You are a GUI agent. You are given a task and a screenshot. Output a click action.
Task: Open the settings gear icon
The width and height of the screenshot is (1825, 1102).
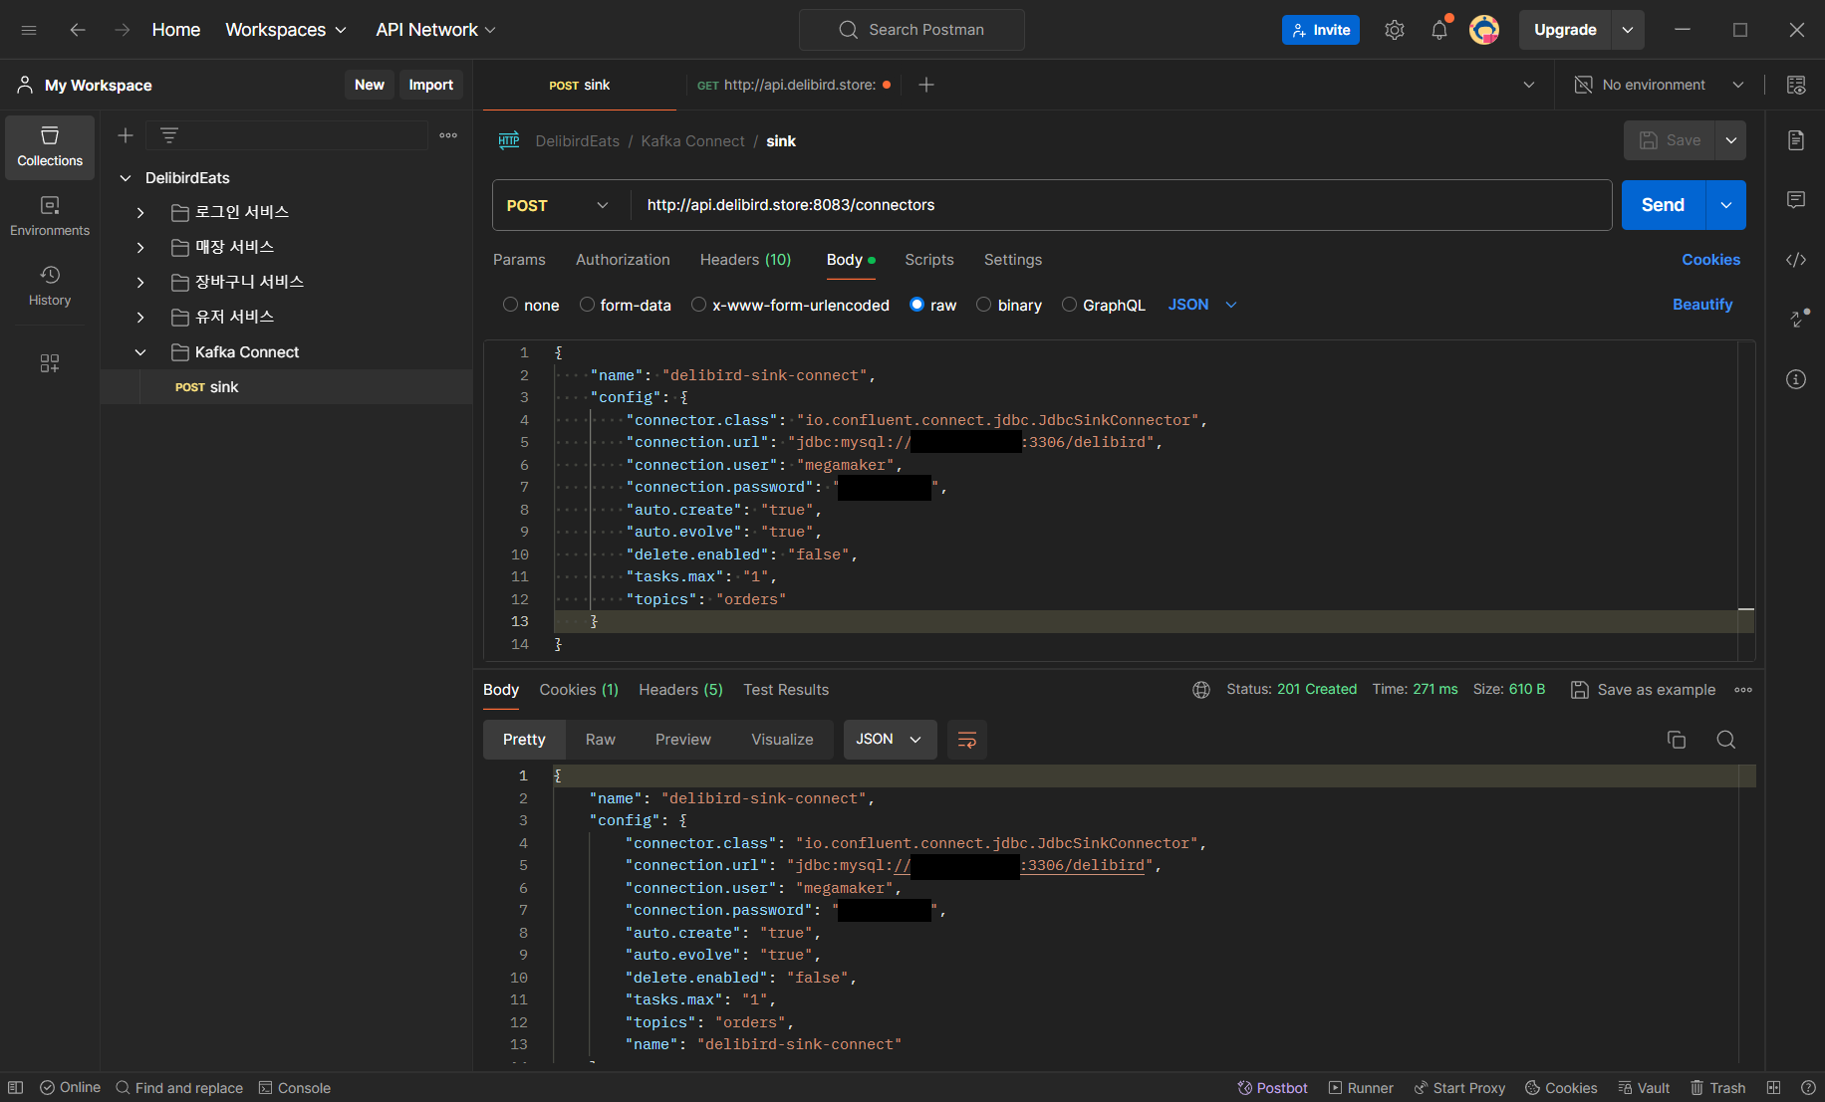coord(1395,30)
